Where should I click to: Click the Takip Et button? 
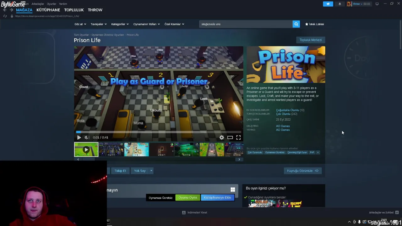(x=120, y=171)
